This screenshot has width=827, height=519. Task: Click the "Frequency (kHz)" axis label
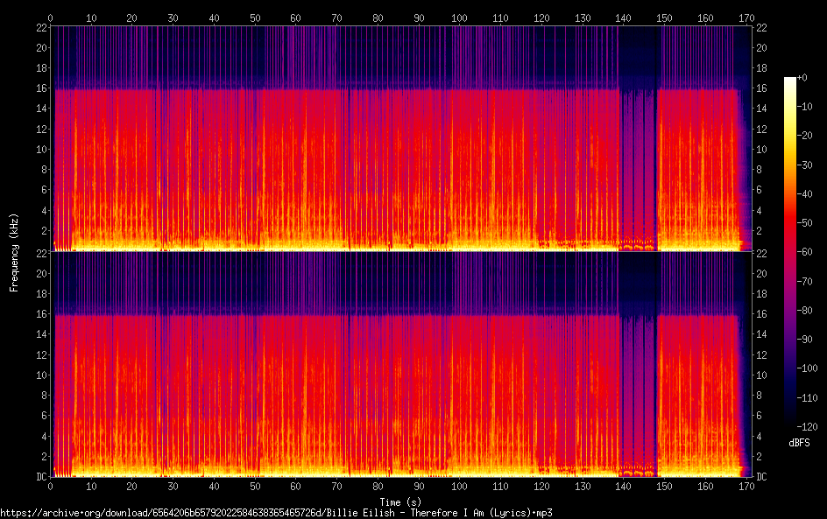14,252
